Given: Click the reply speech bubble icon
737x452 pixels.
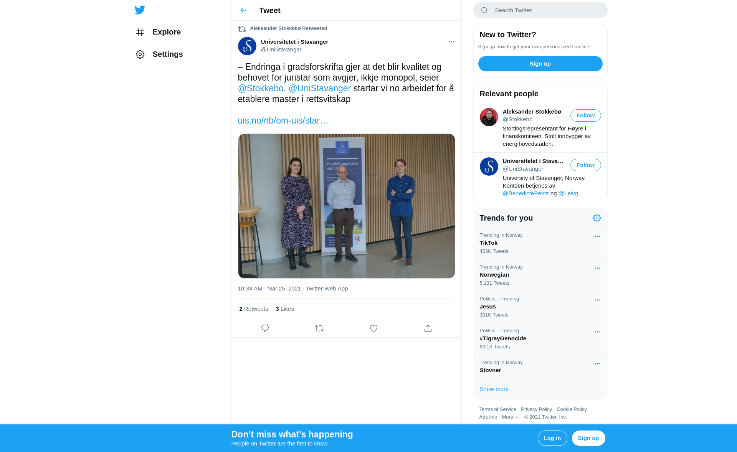Looking at the screenshot, I should pyautogui.click(x=265, y=328).
